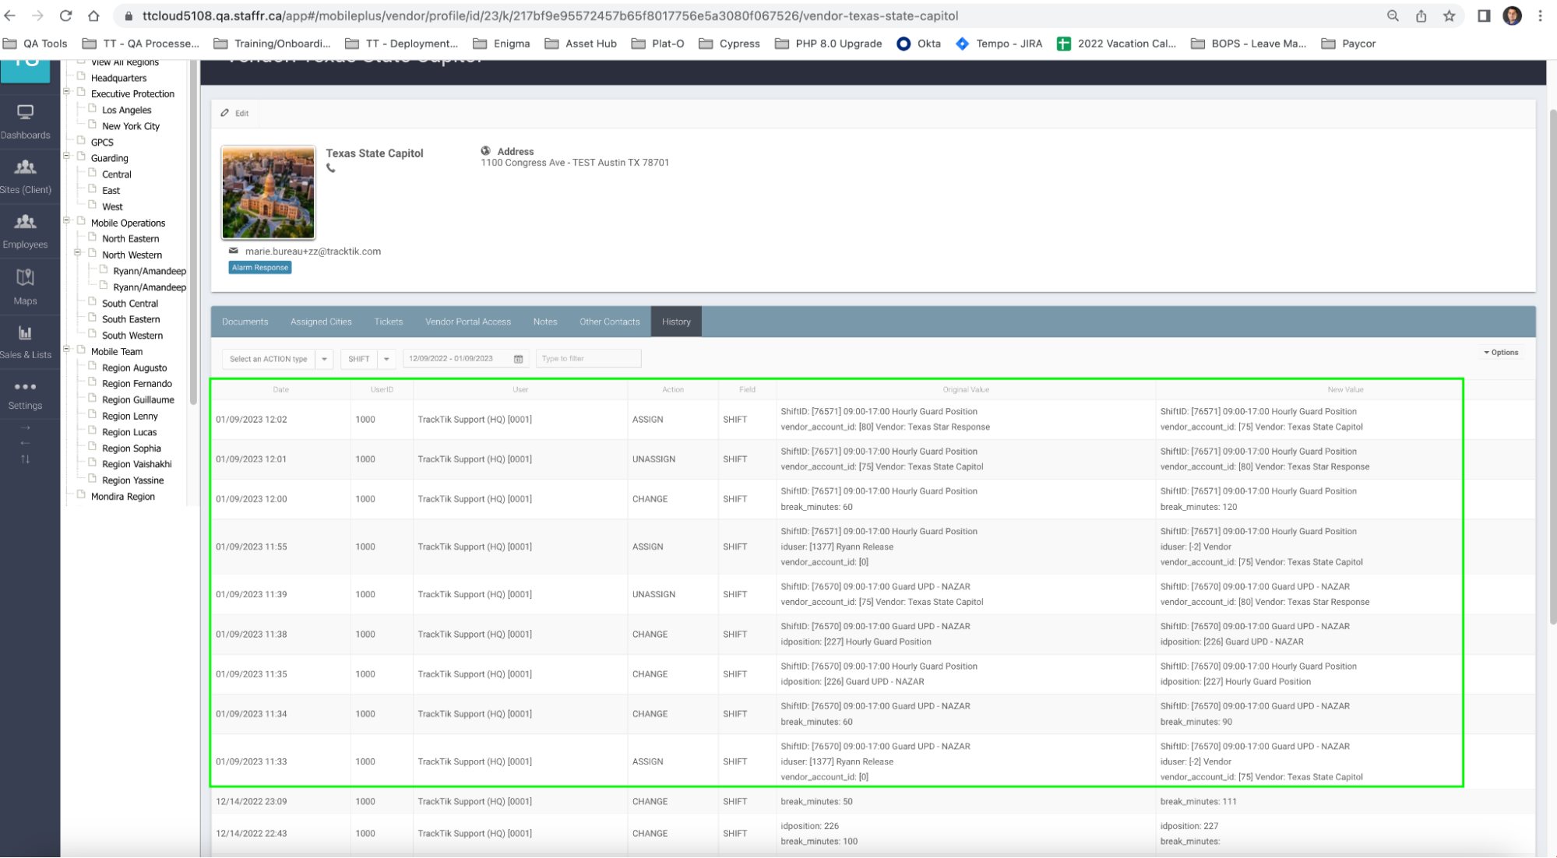Click the browser back arrow
1557x858 pixels.
point(10,16)
